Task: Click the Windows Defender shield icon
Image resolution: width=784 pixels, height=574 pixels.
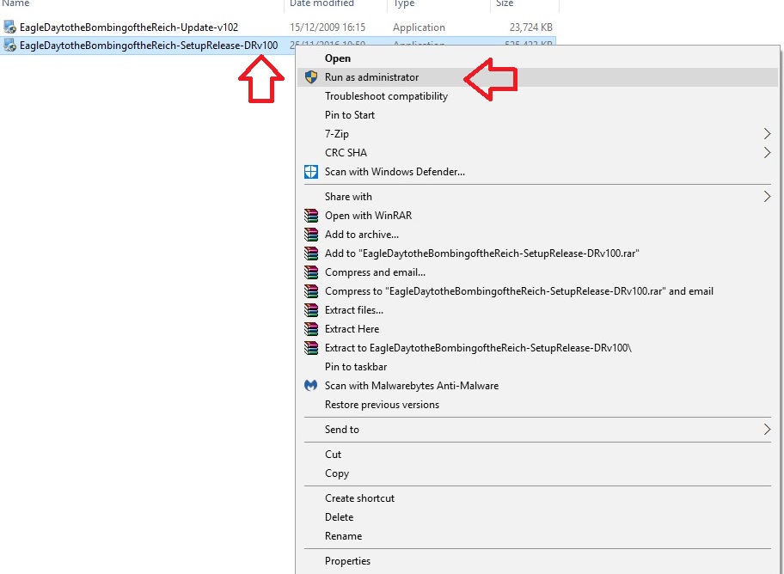Action: pos(311,172)
